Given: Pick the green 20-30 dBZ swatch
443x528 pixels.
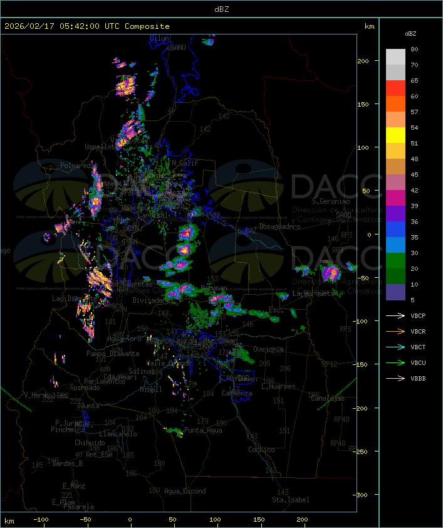Looking at the screenshot, I should pos(395,260).
